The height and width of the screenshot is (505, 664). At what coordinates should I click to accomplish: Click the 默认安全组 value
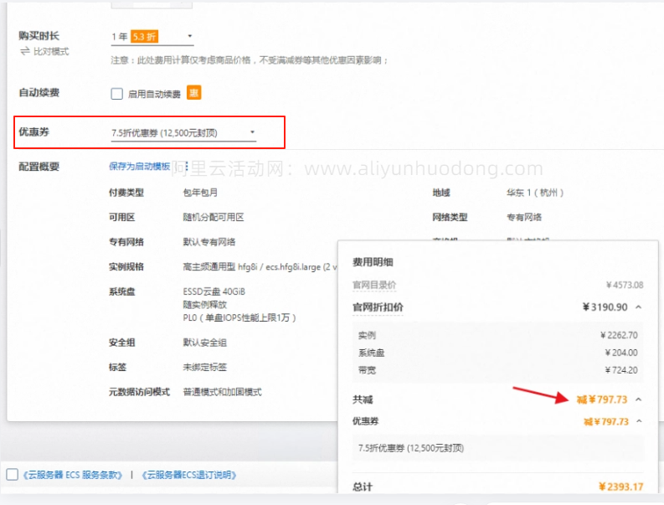[x=204, y=343]
